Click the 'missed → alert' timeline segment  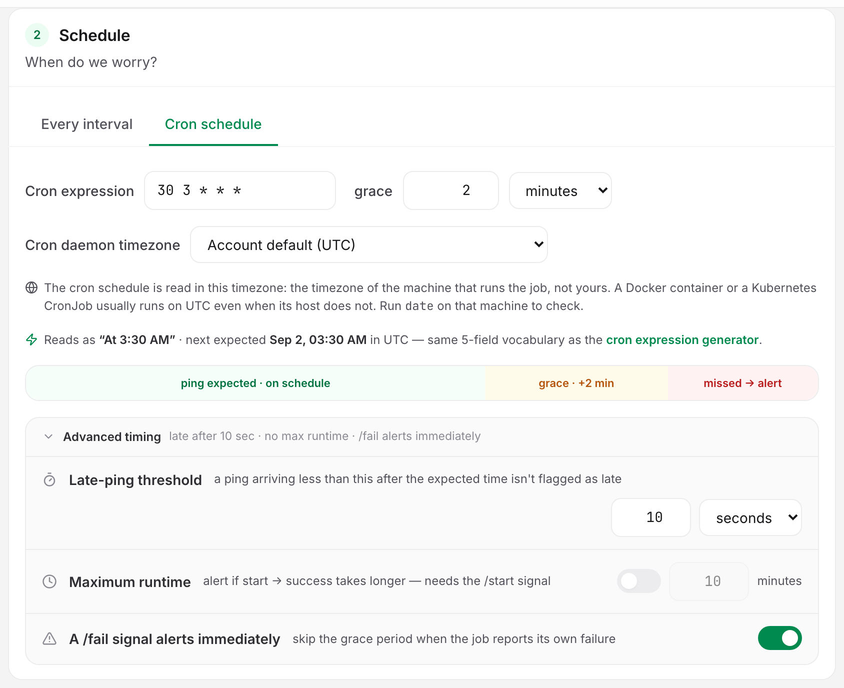[742, 383]
